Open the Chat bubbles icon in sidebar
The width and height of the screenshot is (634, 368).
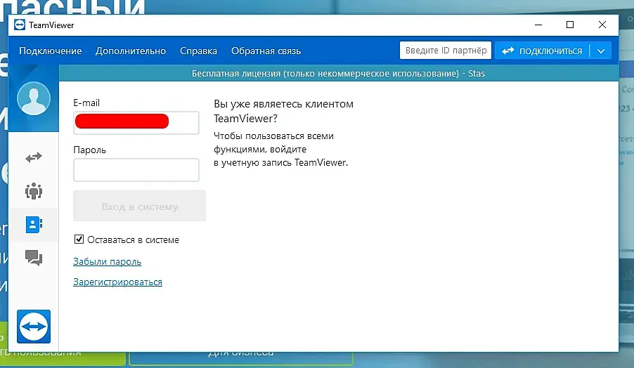point(34,258)
